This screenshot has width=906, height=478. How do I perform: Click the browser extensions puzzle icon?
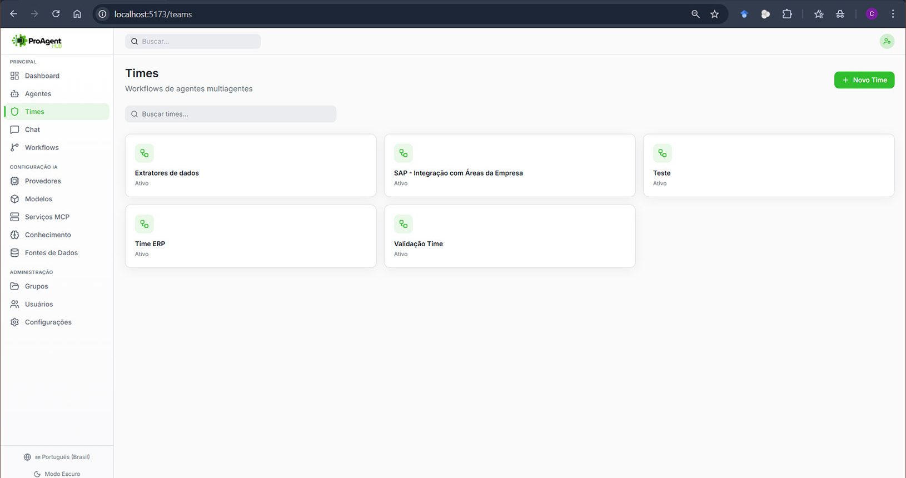point(787,14)
